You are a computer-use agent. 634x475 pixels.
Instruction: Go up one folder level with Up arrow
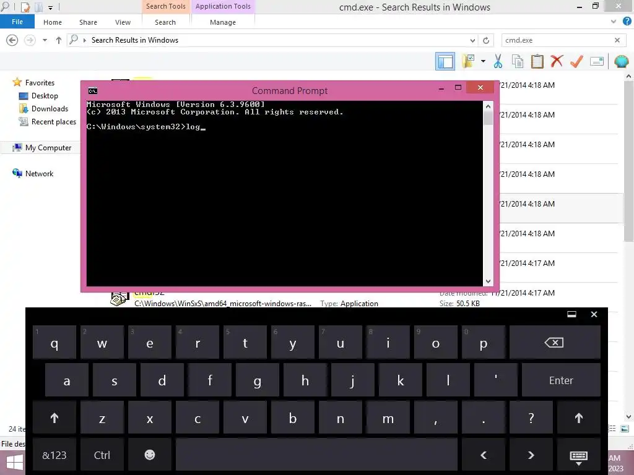[59, 40]
